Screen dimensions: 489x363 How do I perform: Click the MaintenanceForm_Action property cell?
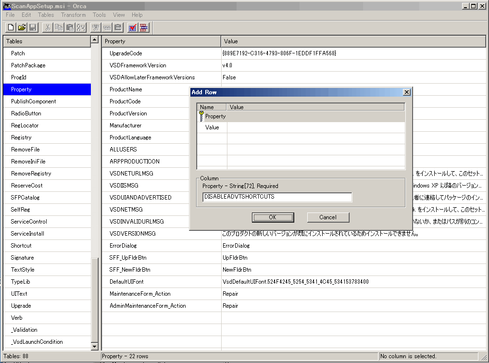[161, 294]
